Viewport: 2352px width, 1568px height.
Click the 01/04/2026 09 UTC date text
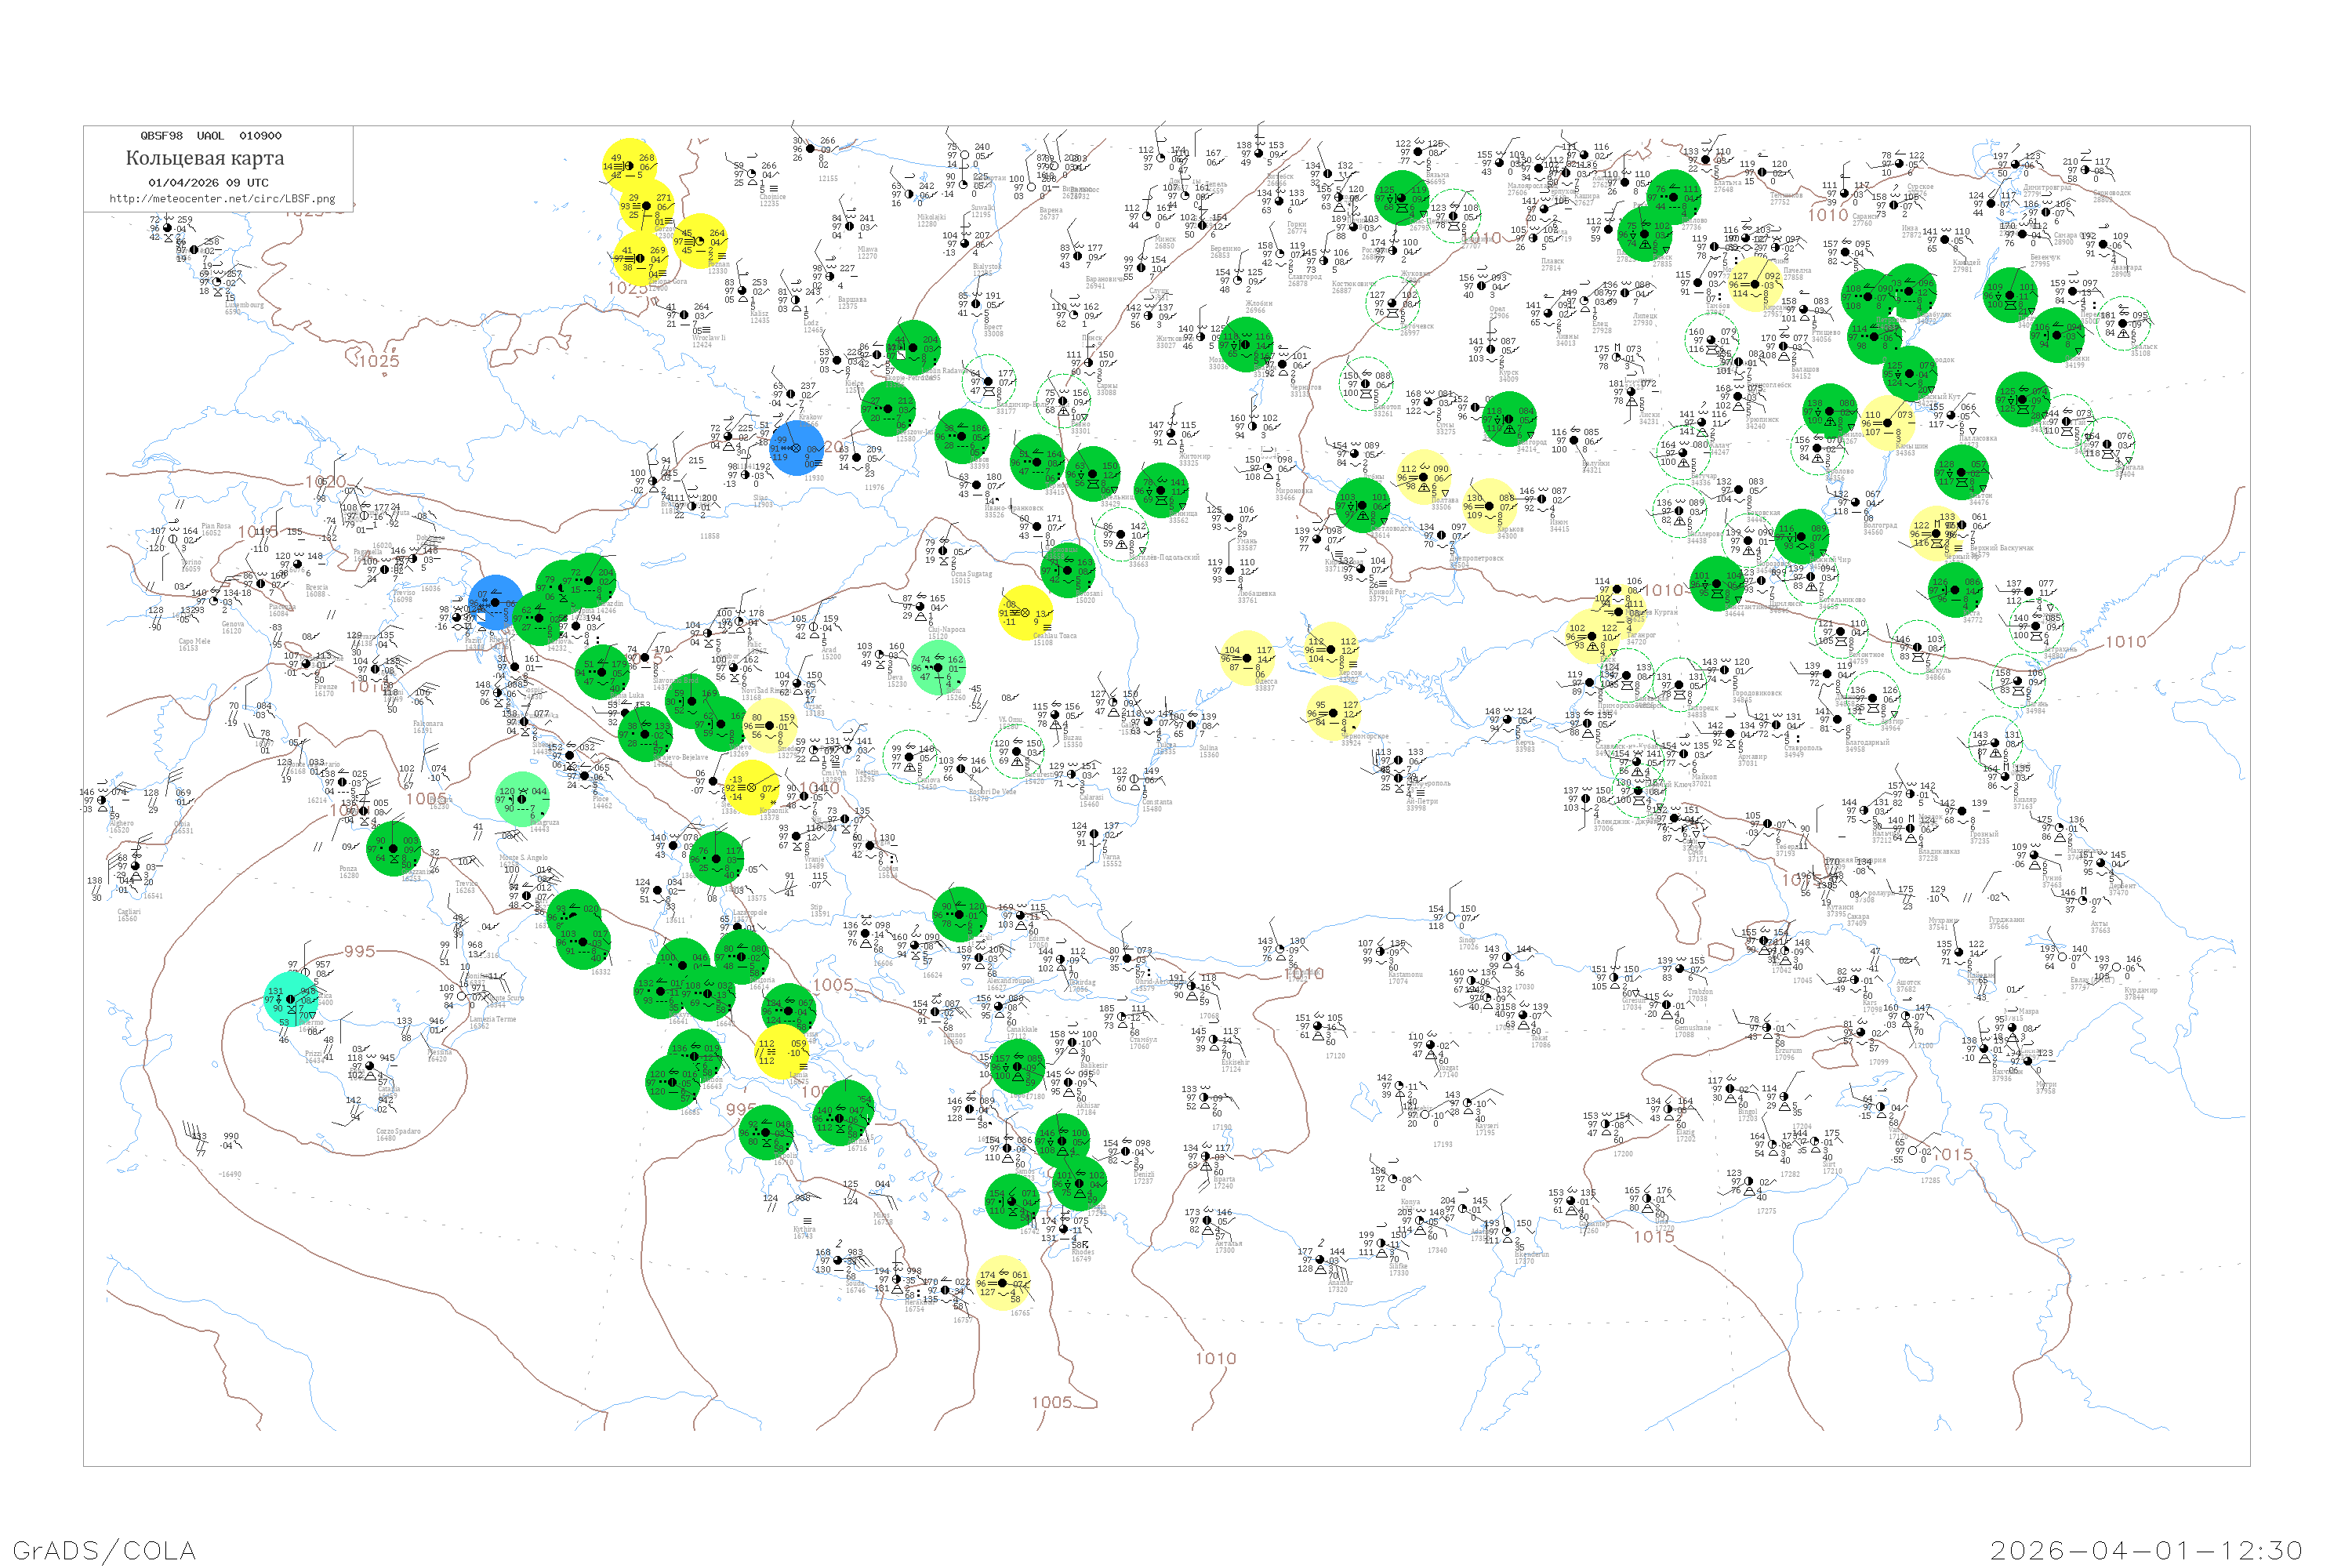[208, 183]
